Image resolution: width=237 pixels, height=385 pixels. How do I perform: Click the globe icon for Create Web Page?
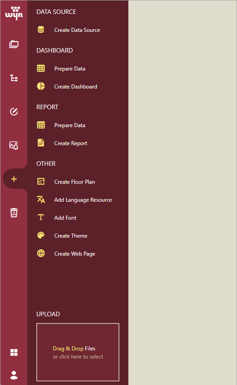point(41,253)
